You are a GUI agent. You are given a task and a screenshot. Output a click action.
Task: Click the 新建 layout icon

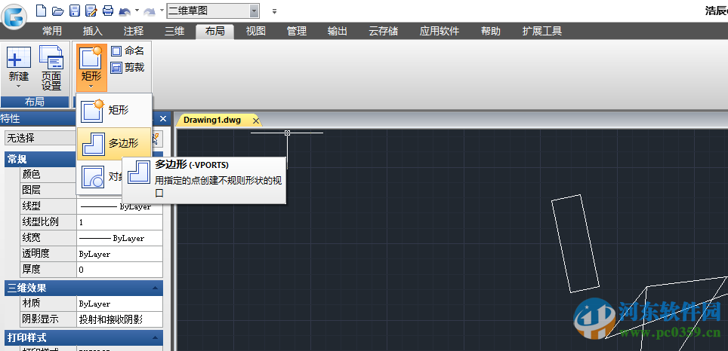[19, 57]
